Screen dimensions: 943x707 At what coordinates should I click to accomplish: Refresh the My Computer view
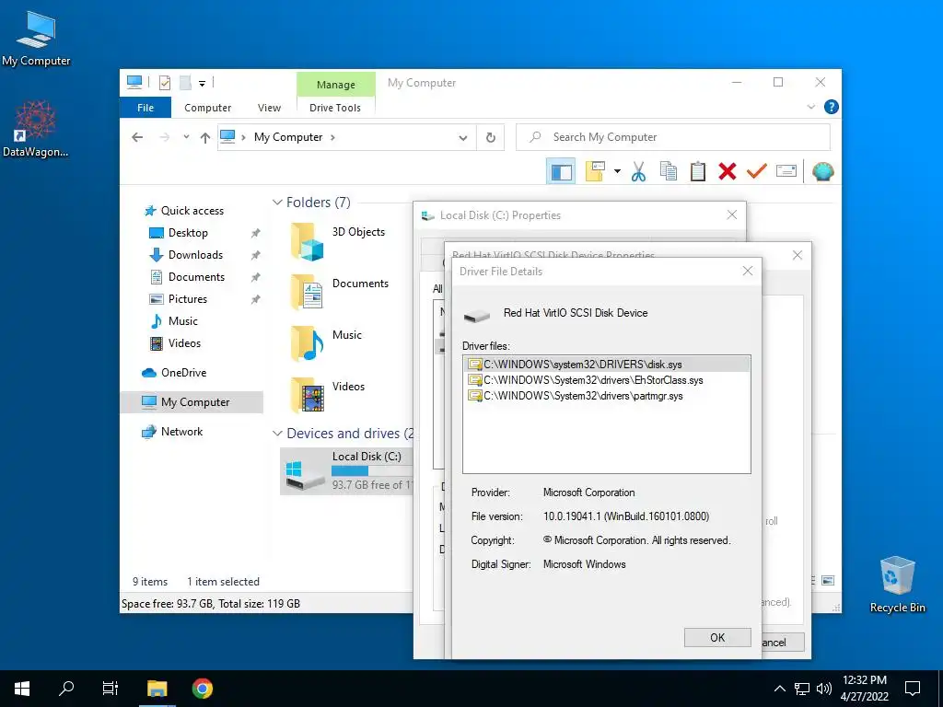click(x=491, y=138)
